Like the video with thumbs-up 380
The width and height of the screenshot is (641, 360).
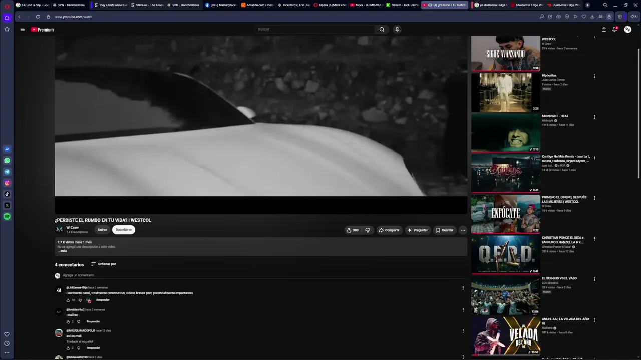point(352,230)
